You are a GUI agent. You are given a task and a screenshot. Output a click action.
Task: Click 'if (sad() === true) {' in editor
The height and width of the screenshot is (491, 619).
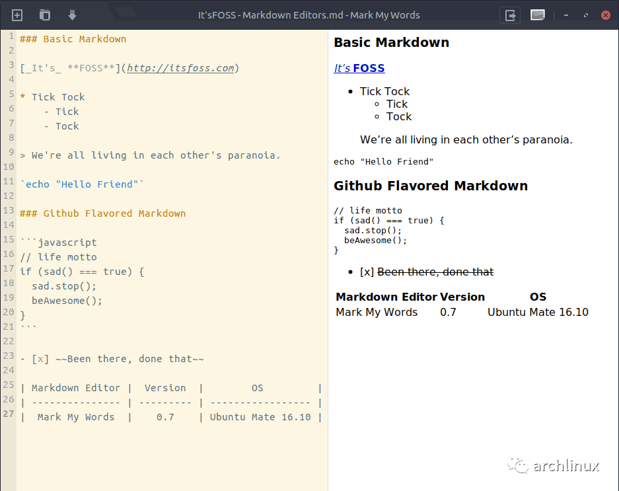pos(82,272)
